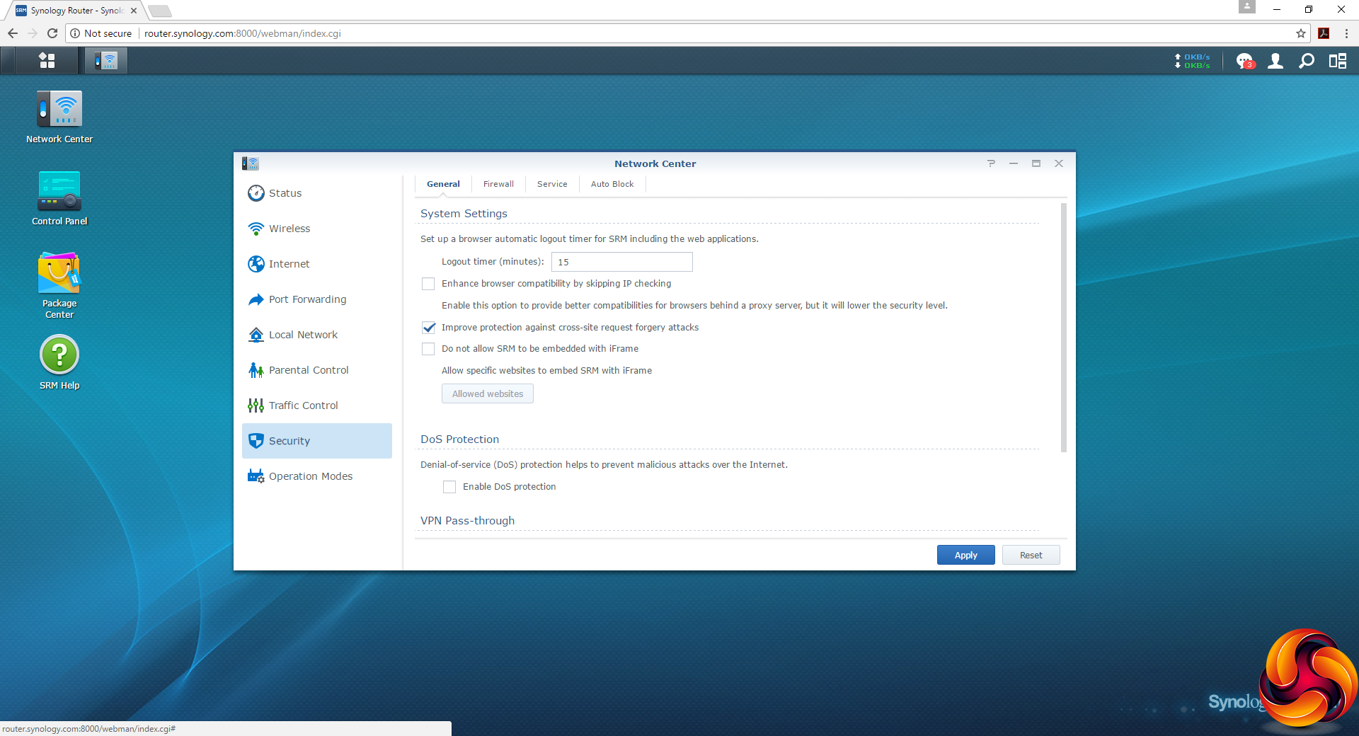Click the Internet globe icon in sidebar
The image size is (1359, 736).
[256, 264]
